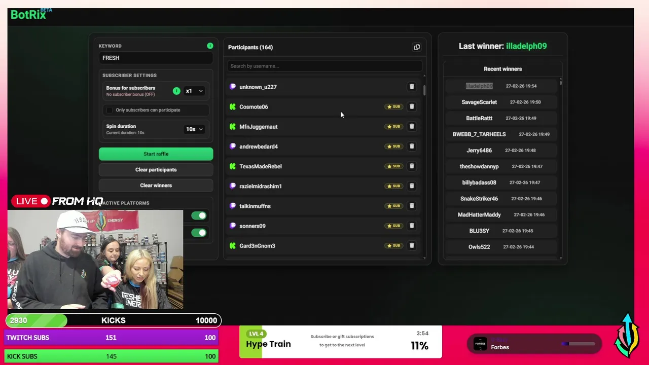Click the Twitch Subs counter bar
The height and width of the screenshot is (365, 649).
tap(112, 338)
